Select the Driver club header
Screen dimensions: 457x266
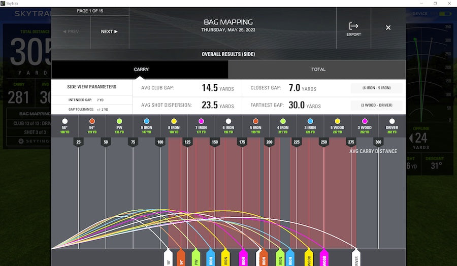click(x=391, y=125)
